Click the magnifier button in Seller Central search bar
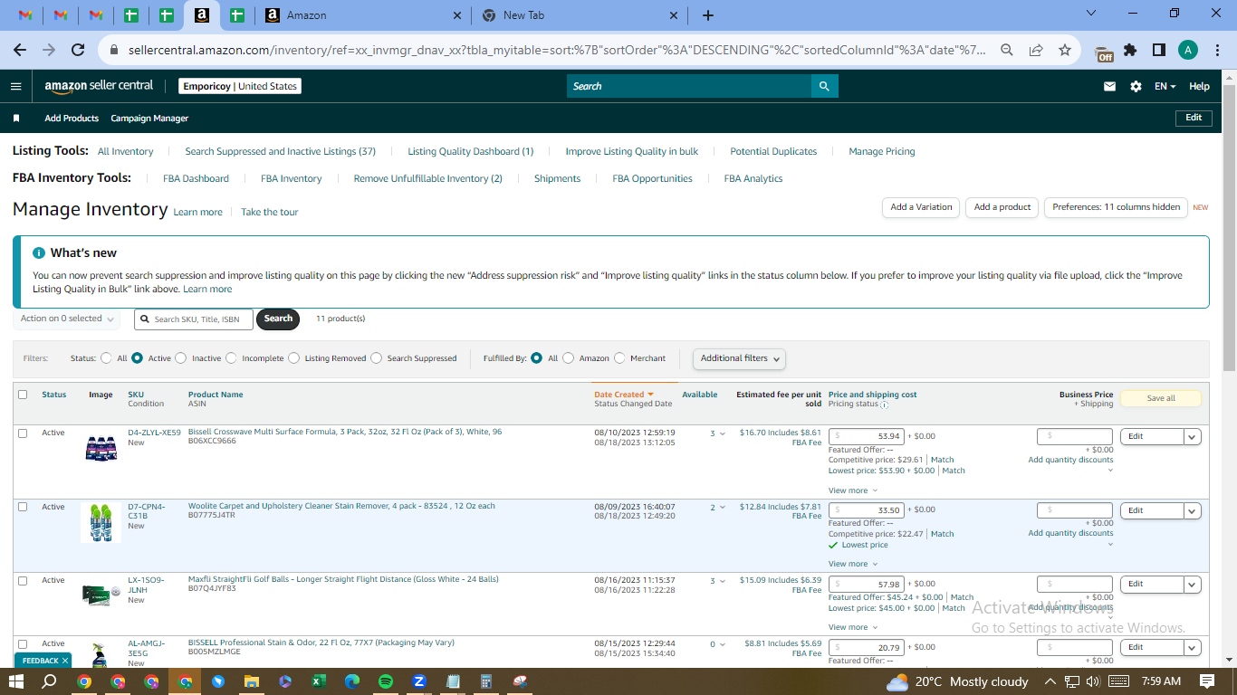Viewport: 1237px width, 695px height. (x=824, y=86)
